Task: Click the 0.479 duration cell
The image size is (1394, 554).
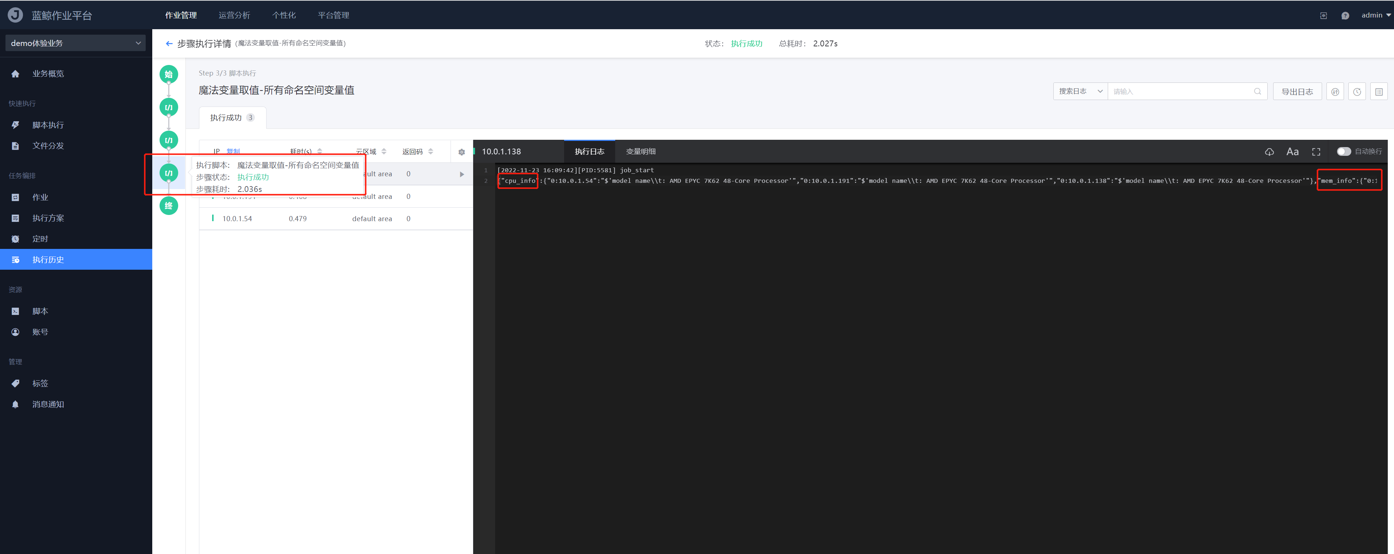Action: click(298, 219)
